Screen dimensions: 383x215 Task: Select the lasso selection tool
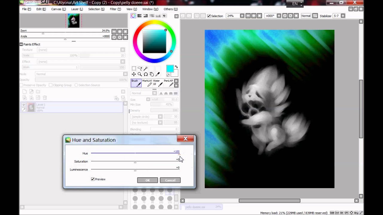pos(140,69)
